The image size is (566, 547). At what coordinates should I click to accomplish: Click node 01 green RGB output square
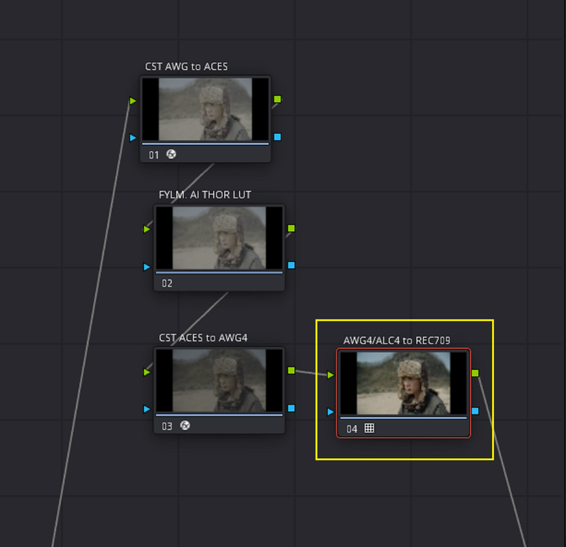[x=277, y=99]
